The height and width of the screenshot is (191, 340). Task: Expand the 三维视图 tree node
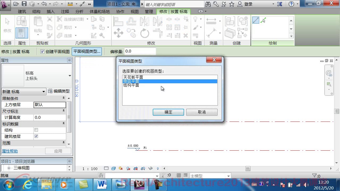coord(9,168)
